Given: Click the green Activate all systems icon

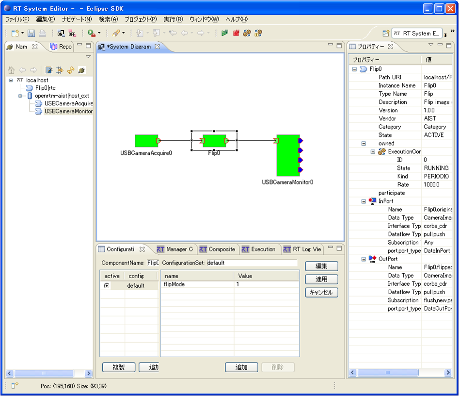Looking at the screenshot, I should pyautogui.click(x=225, y=33).
